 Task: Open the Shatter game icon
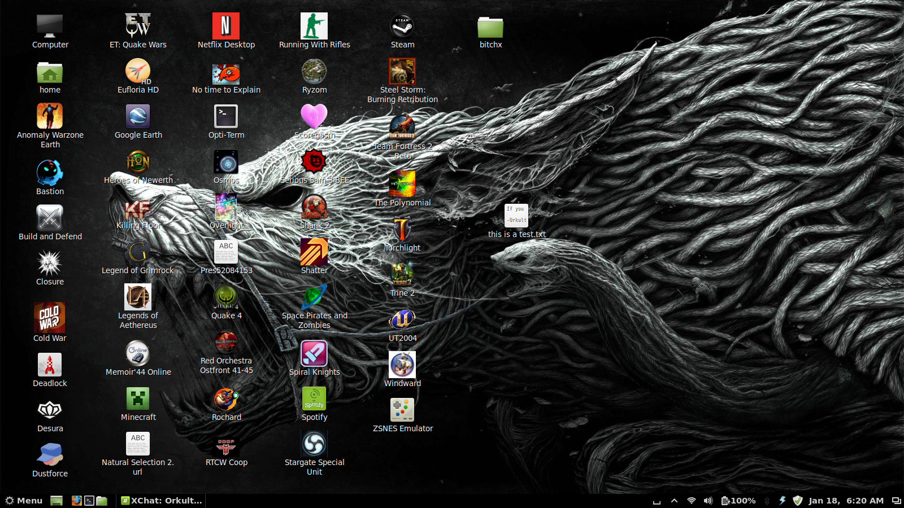tap(314, 252)
